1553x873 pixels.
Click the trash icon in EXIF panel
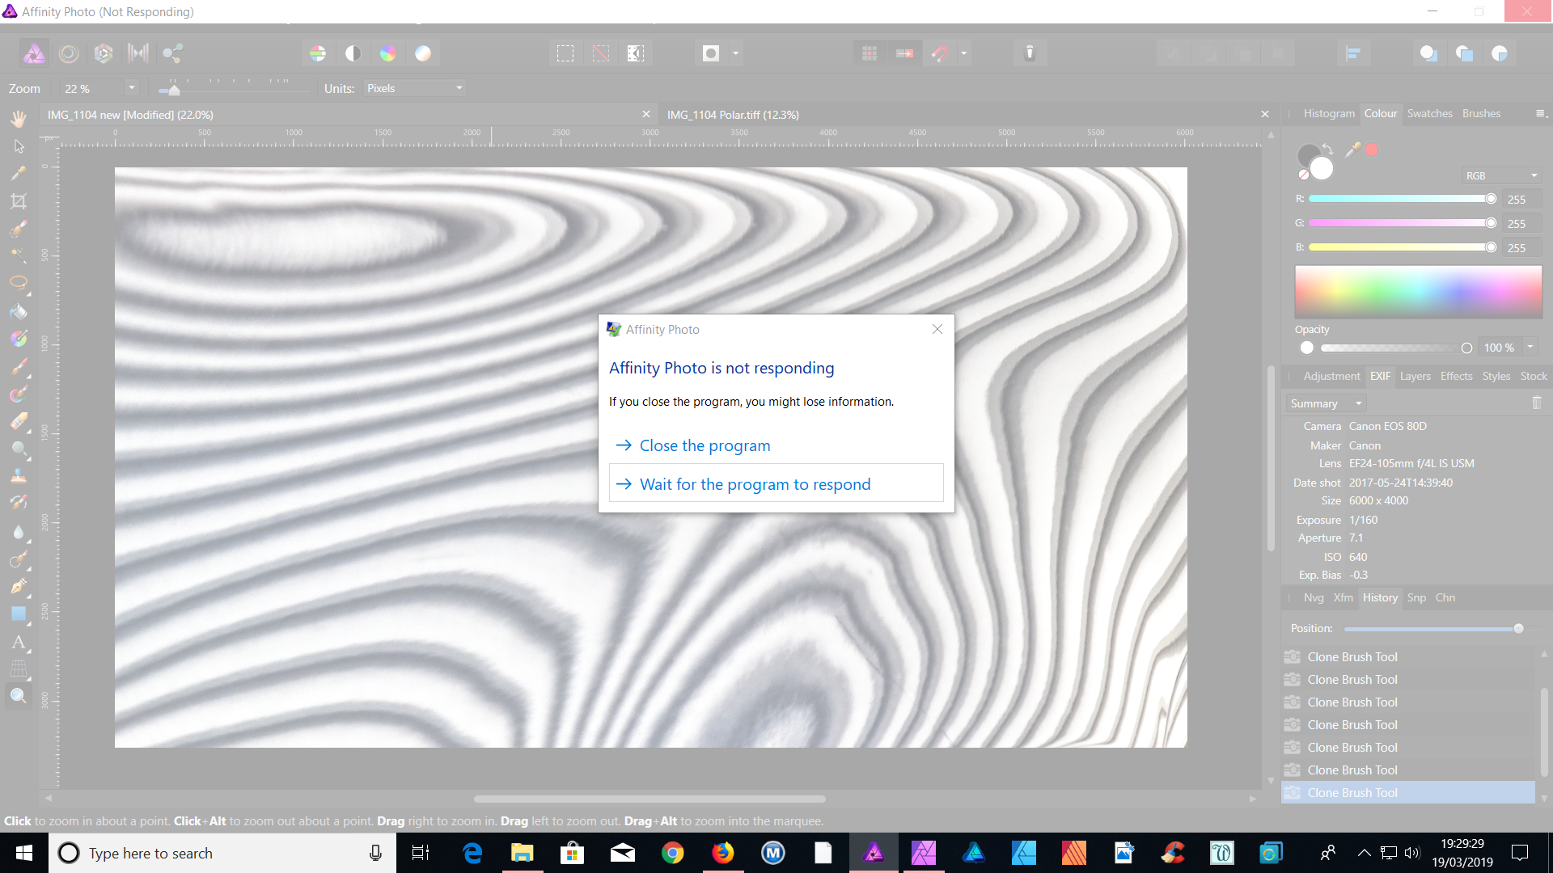coord(1537,403)
